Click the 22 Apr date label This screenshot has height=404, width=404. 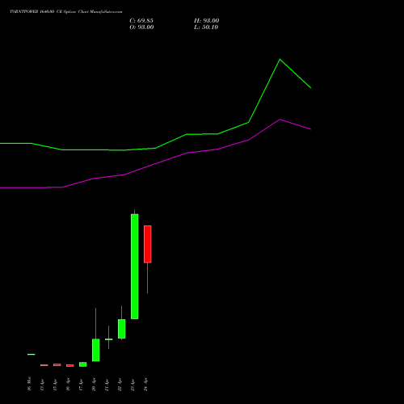coord(120,385)
